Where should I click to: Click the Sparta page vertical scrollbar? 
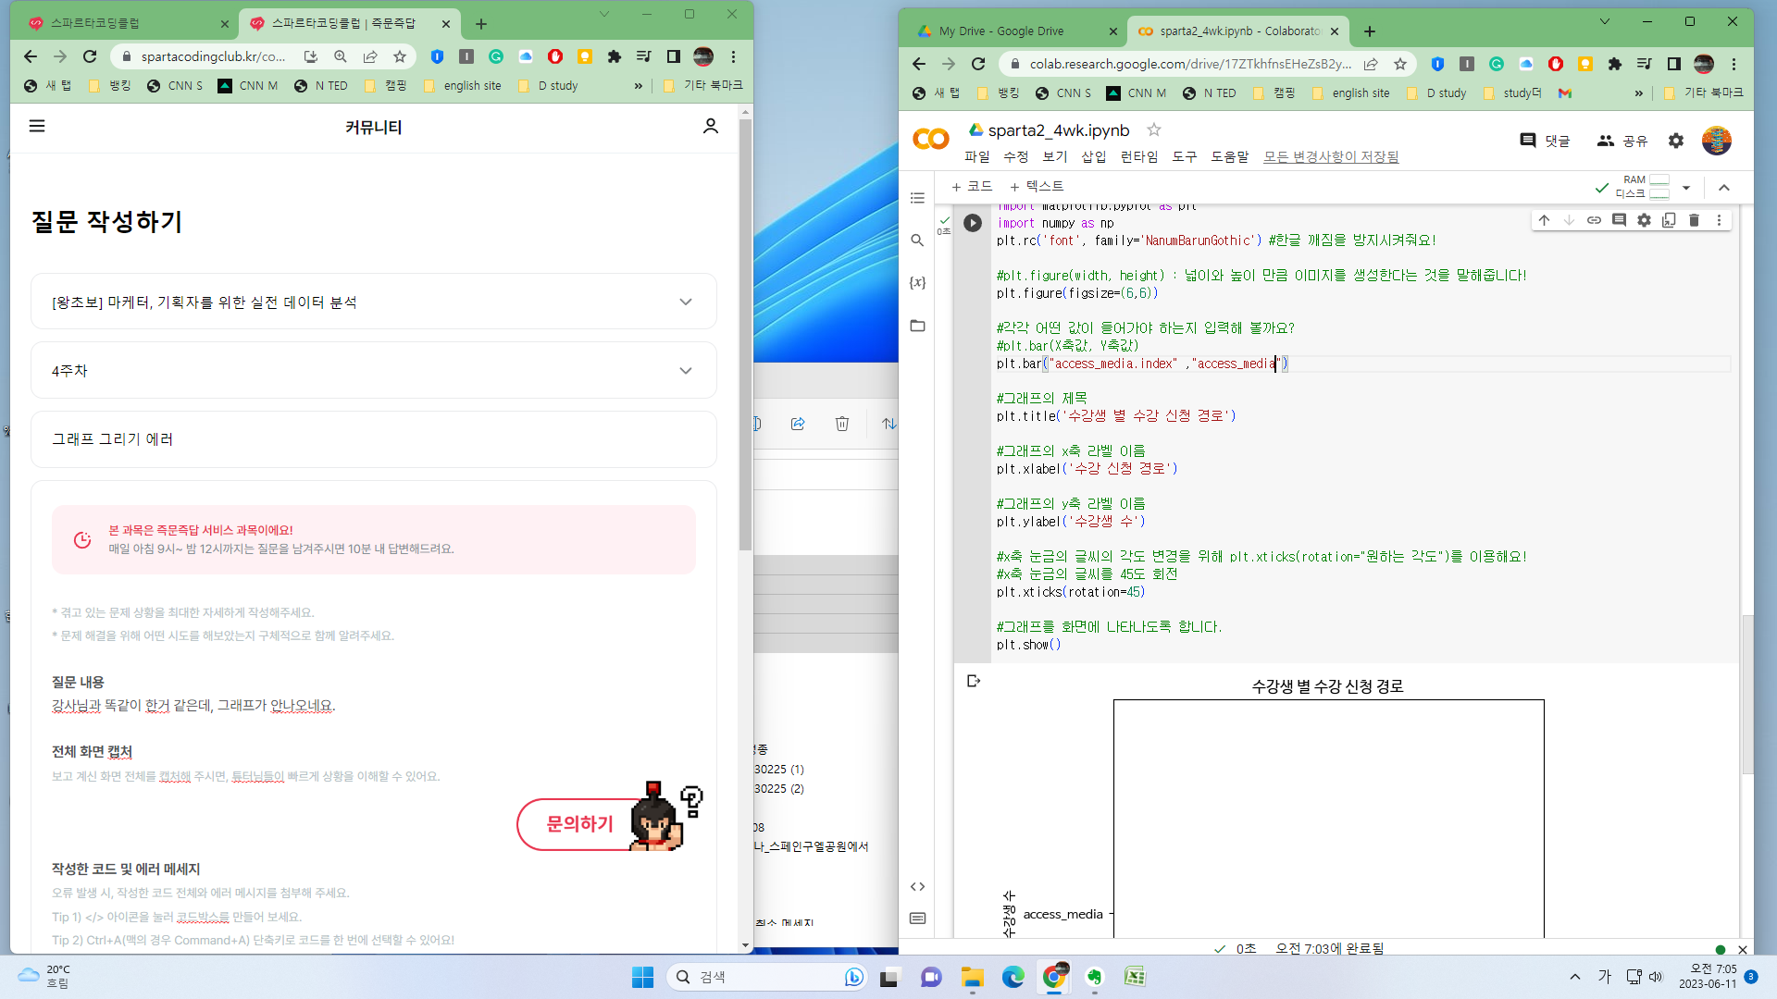745,333
